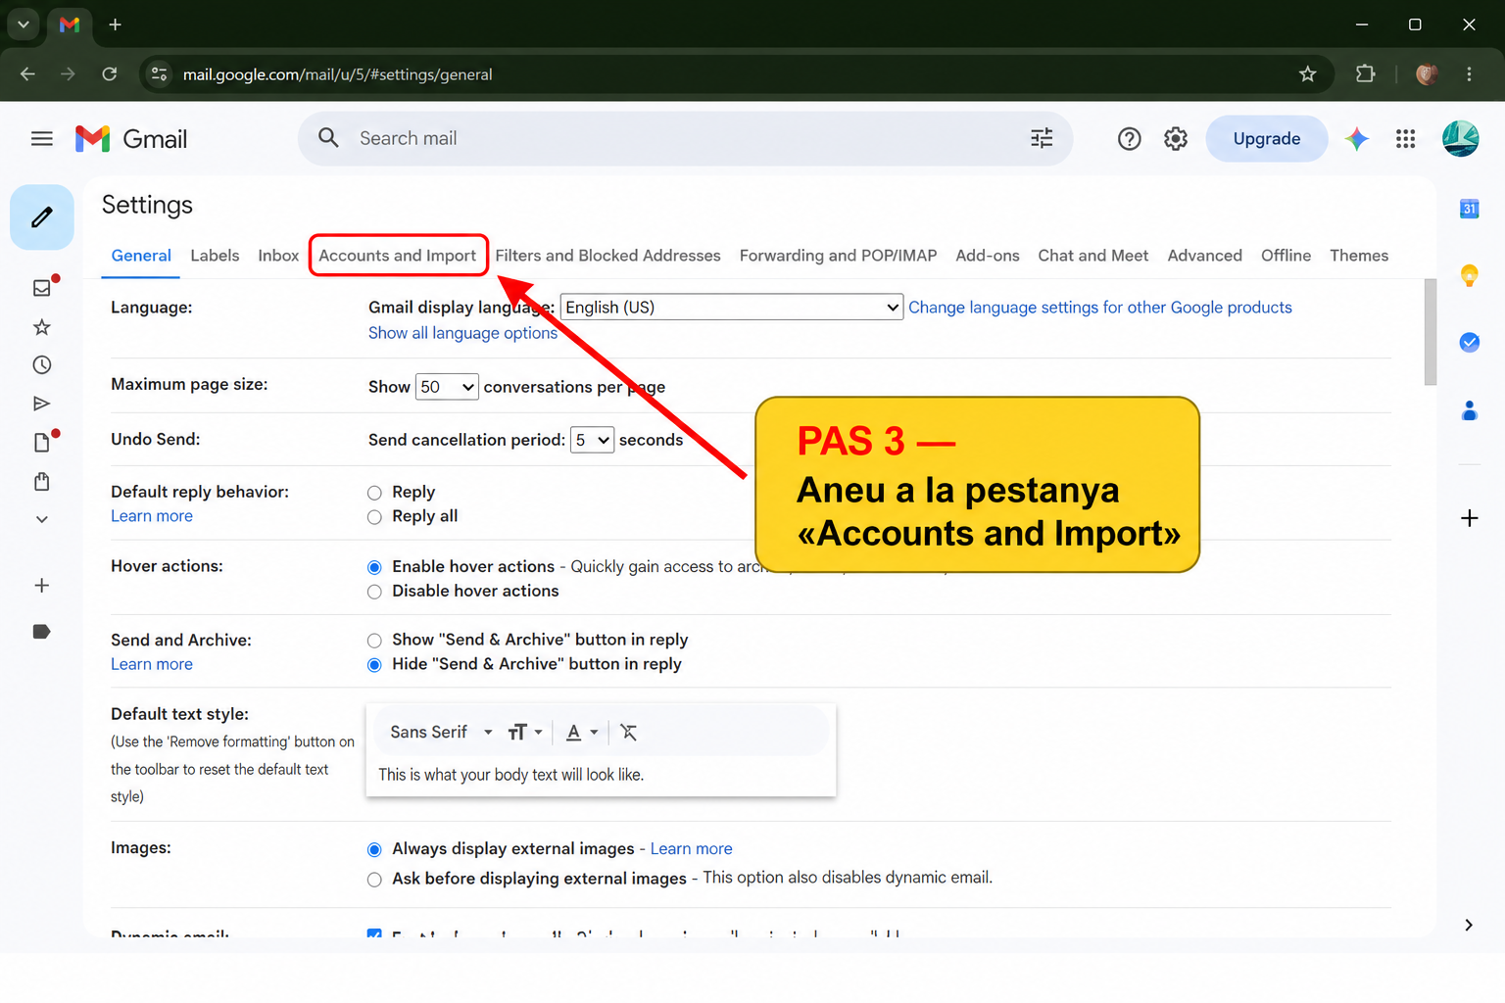1505x1003 pixels.
Task: Switch to the Themes tab
Action: pyautogui.click(x=1359, y=256)
